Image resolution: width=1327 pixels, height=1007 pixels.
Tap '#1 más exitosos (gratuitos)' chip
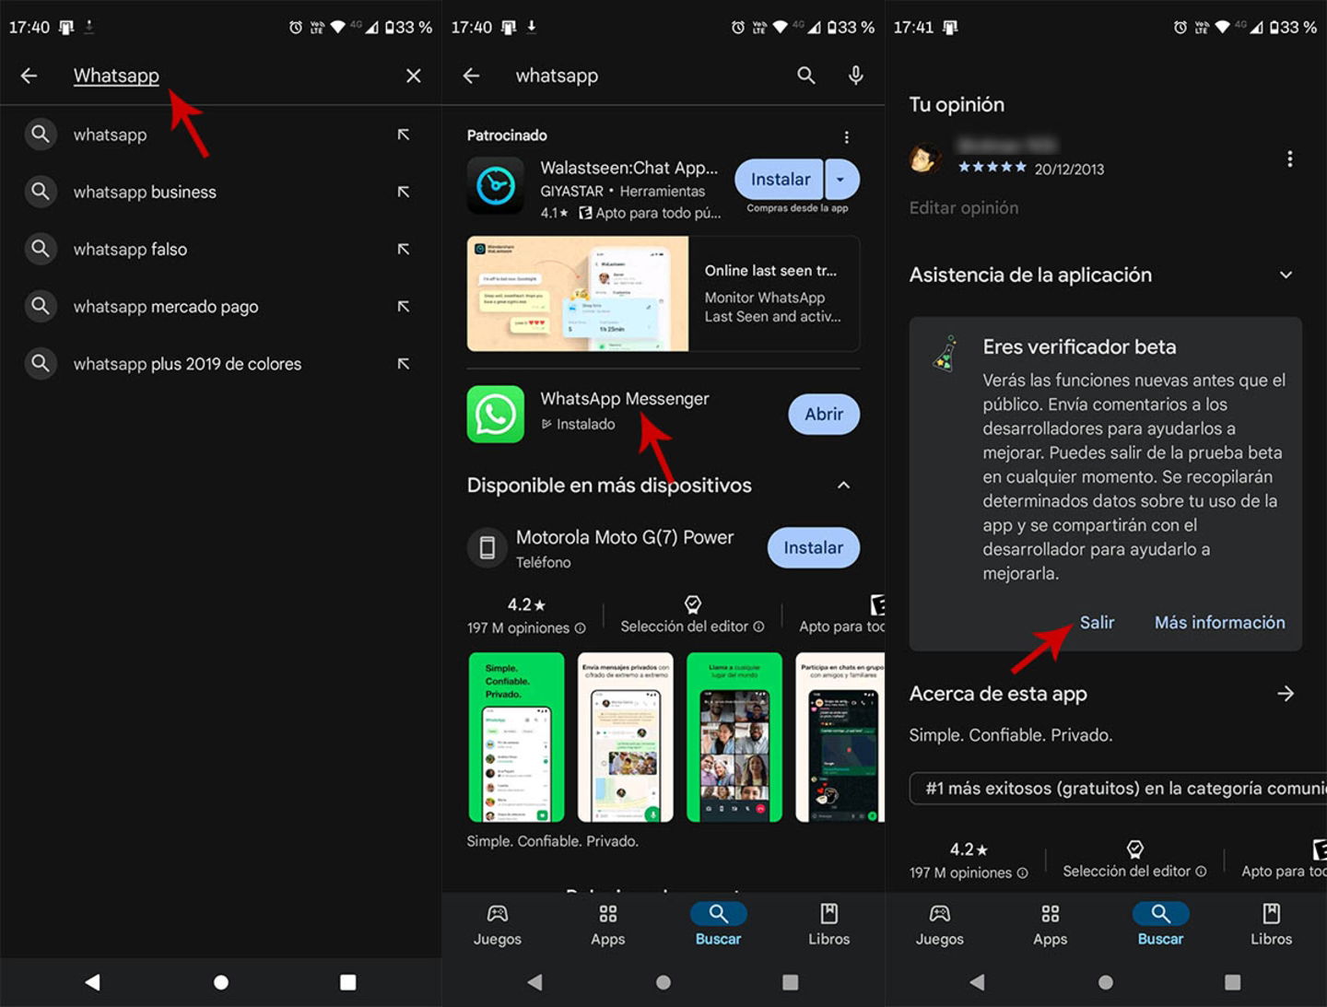click(x=1119, y=789)
